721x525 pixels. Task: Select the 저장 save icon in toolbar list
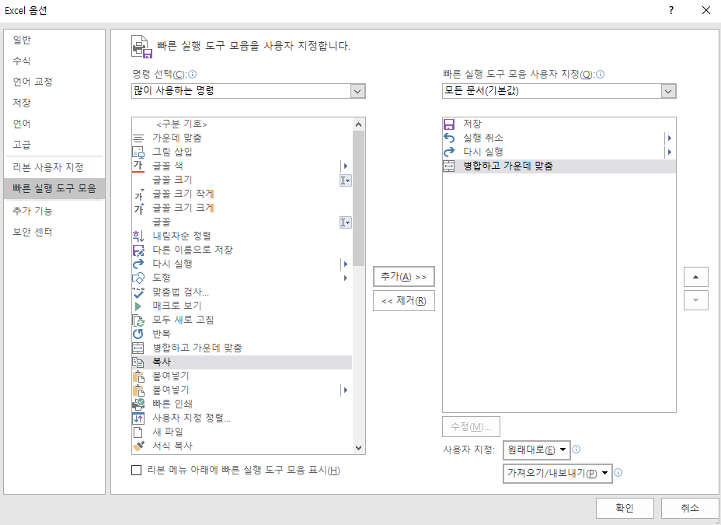[x=449, y=124]
